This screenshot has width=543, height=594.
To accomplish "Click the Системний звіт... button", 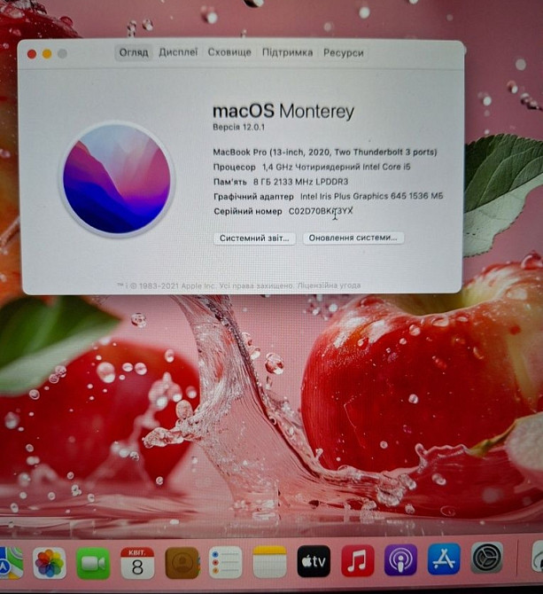I will pos(254,238).
